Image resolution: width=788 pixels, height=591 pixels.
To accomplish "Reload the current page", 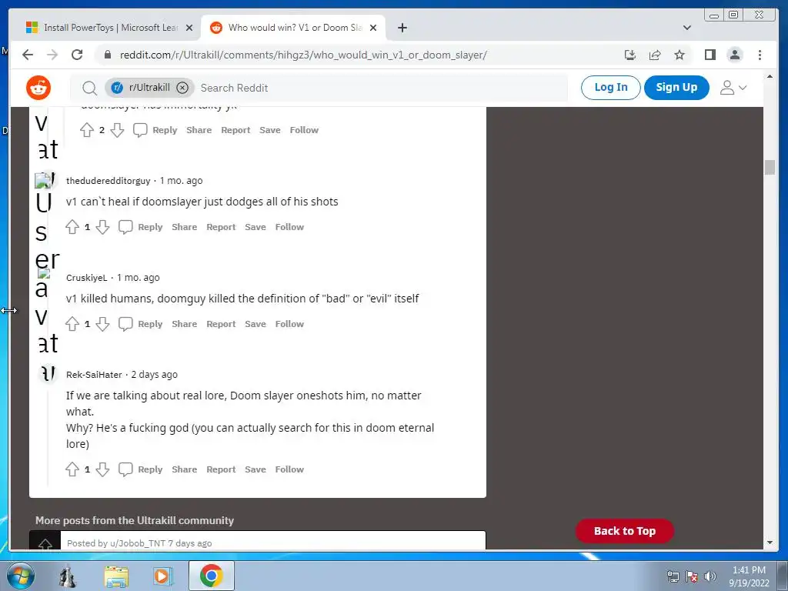I will 77,55.
